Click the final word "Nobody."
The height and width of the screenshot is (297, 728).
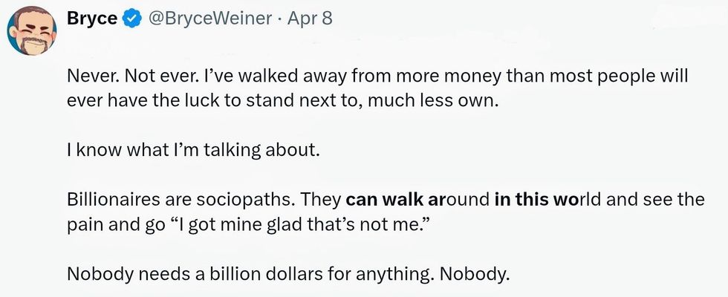(x=475, y=274)
